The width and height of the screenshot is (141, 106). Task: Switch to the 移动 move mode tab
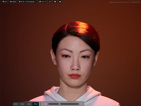click(22, 104)
